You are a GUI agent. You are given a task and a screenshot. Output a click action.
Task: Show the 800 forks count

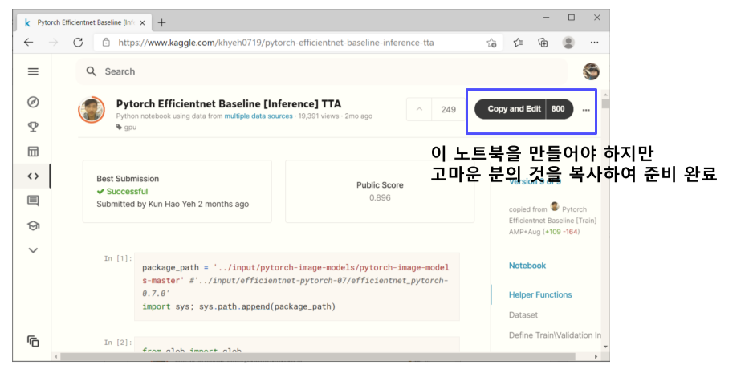coord(560,109)
